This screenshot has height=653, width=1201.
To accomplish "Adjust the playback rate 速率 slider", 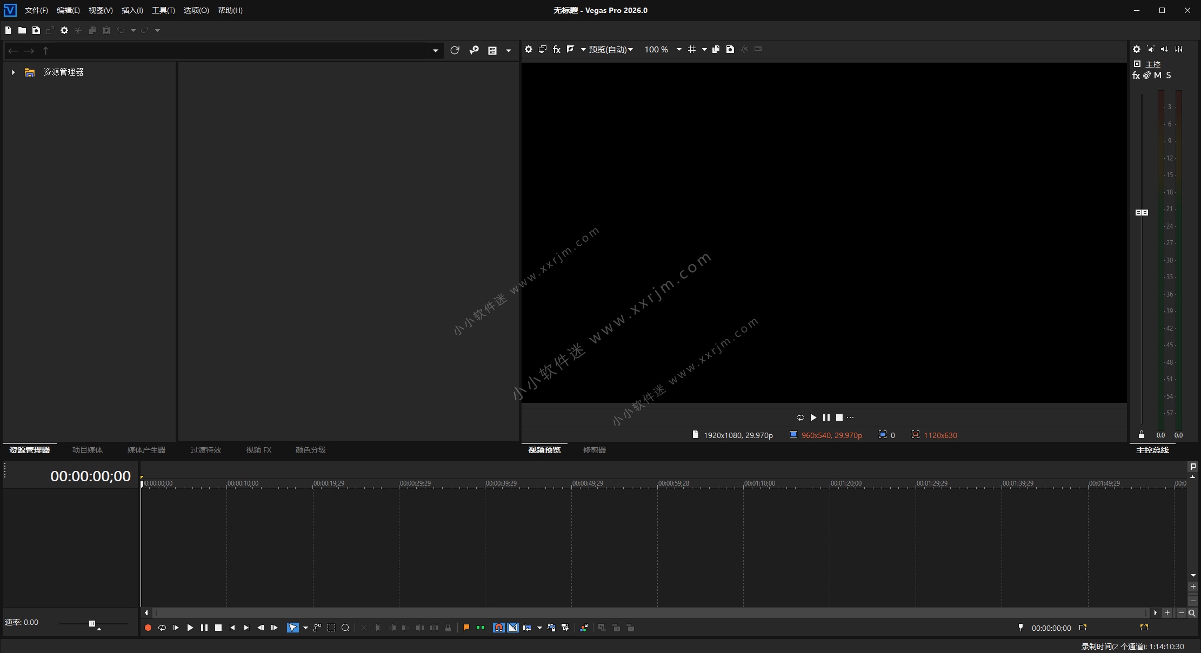I will [x=92, y=624].
